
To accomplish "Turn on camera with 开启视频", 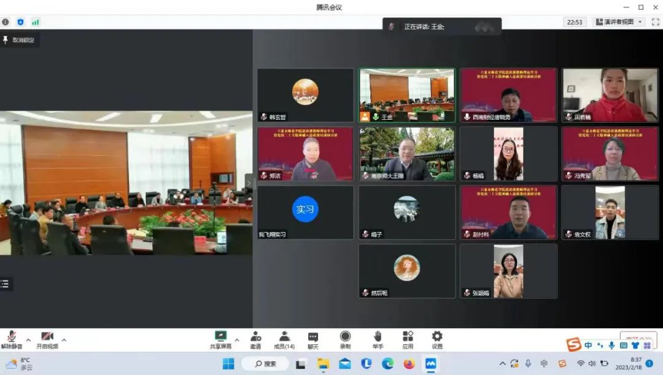I will coord(47,338).
